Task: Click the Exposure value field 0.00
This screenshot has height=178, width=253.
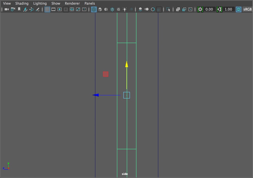Action: point(209,9)
